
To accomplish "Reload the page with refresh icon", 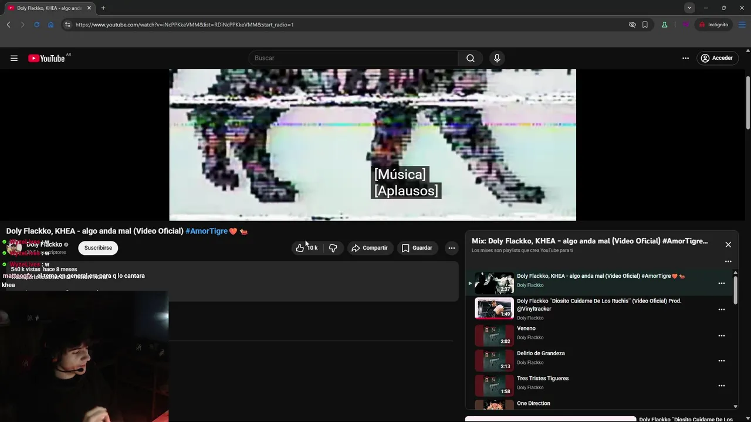I will click(x=36, y=25).
